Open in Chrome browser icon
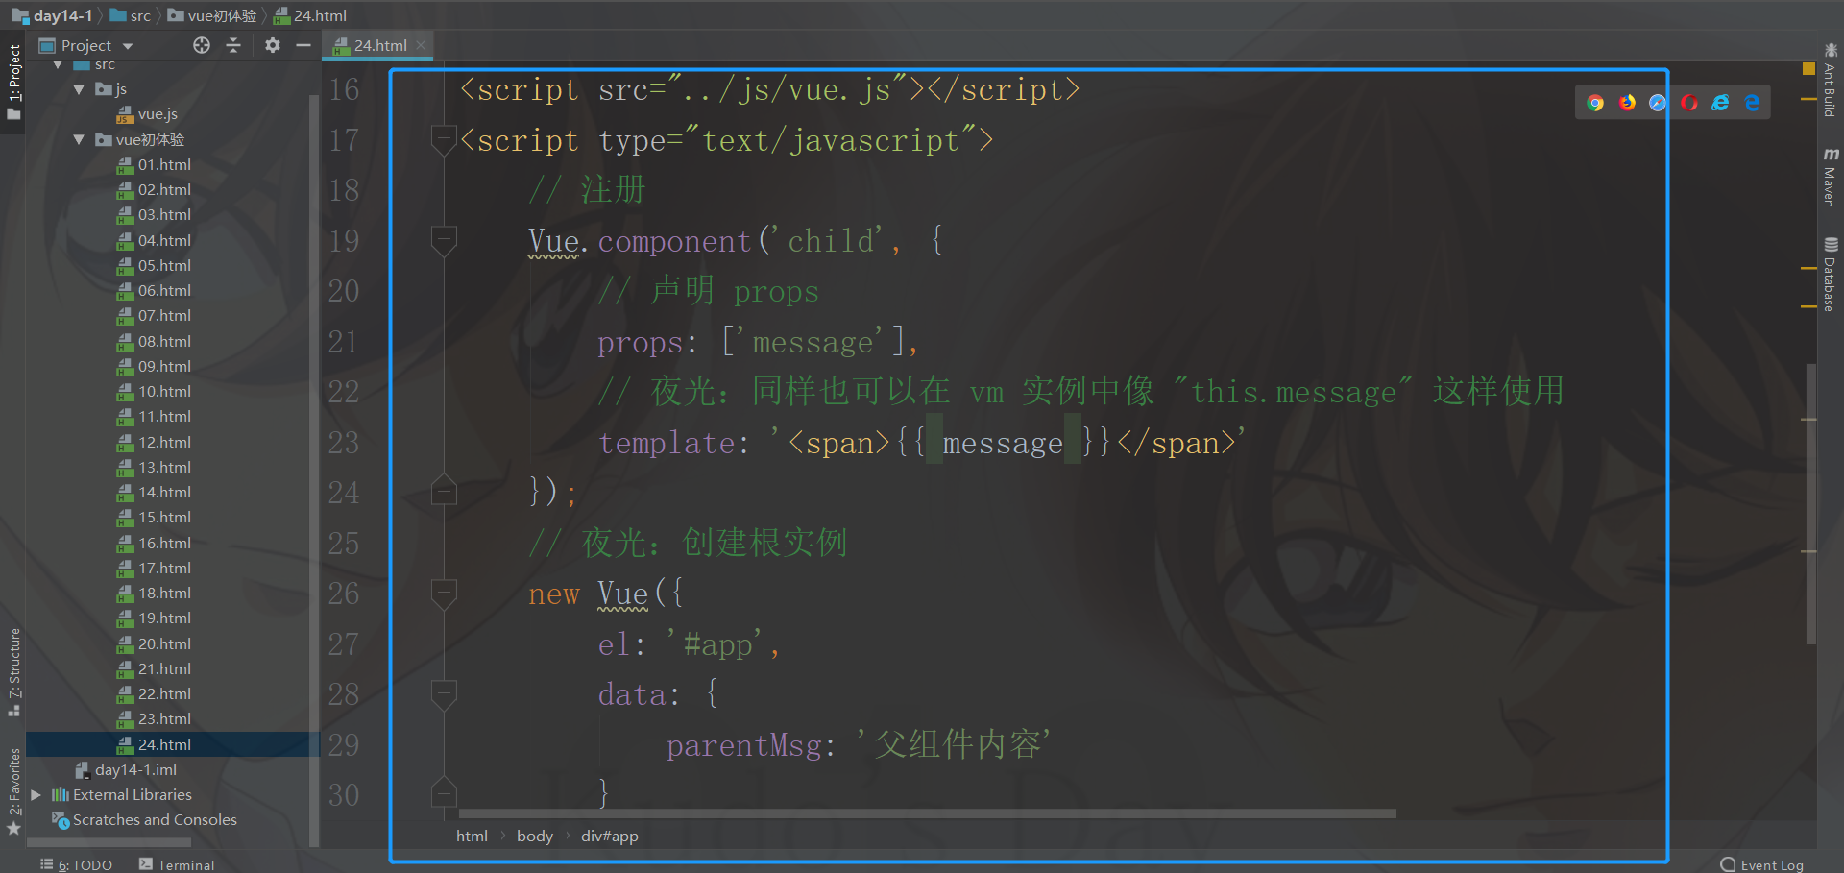The height and width of the screenshot is (873, 1844). click(1595, 103)
